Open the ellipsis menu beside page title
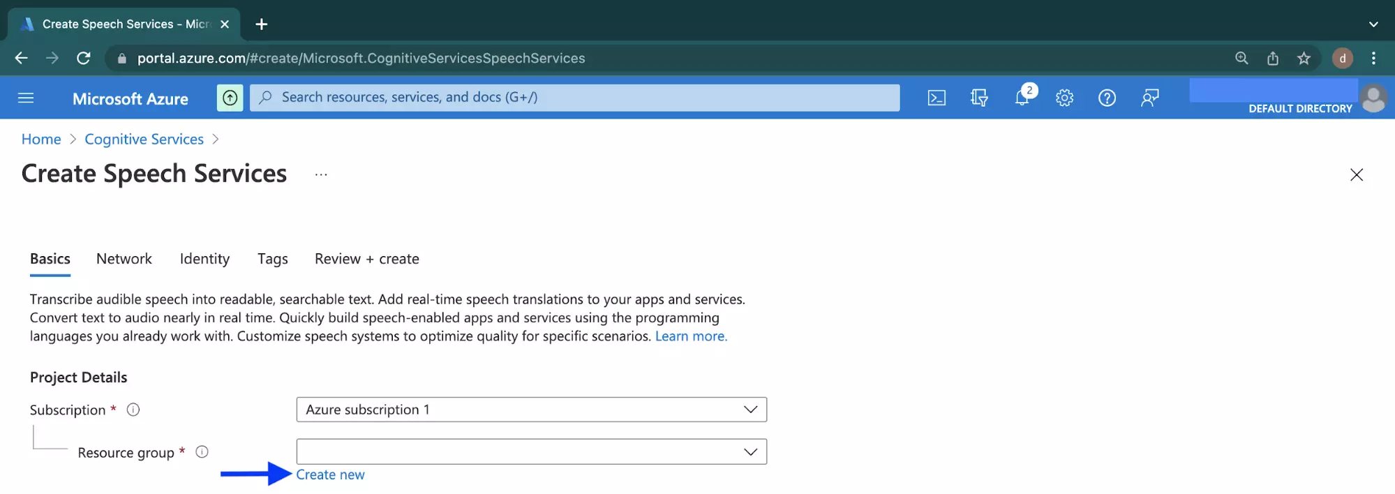This screenshot has width=1395, height=494. [x=321, y=174]
